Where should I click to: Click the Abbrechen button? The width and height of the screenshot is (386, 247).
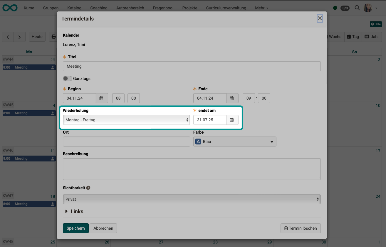[x=103, y=228]
